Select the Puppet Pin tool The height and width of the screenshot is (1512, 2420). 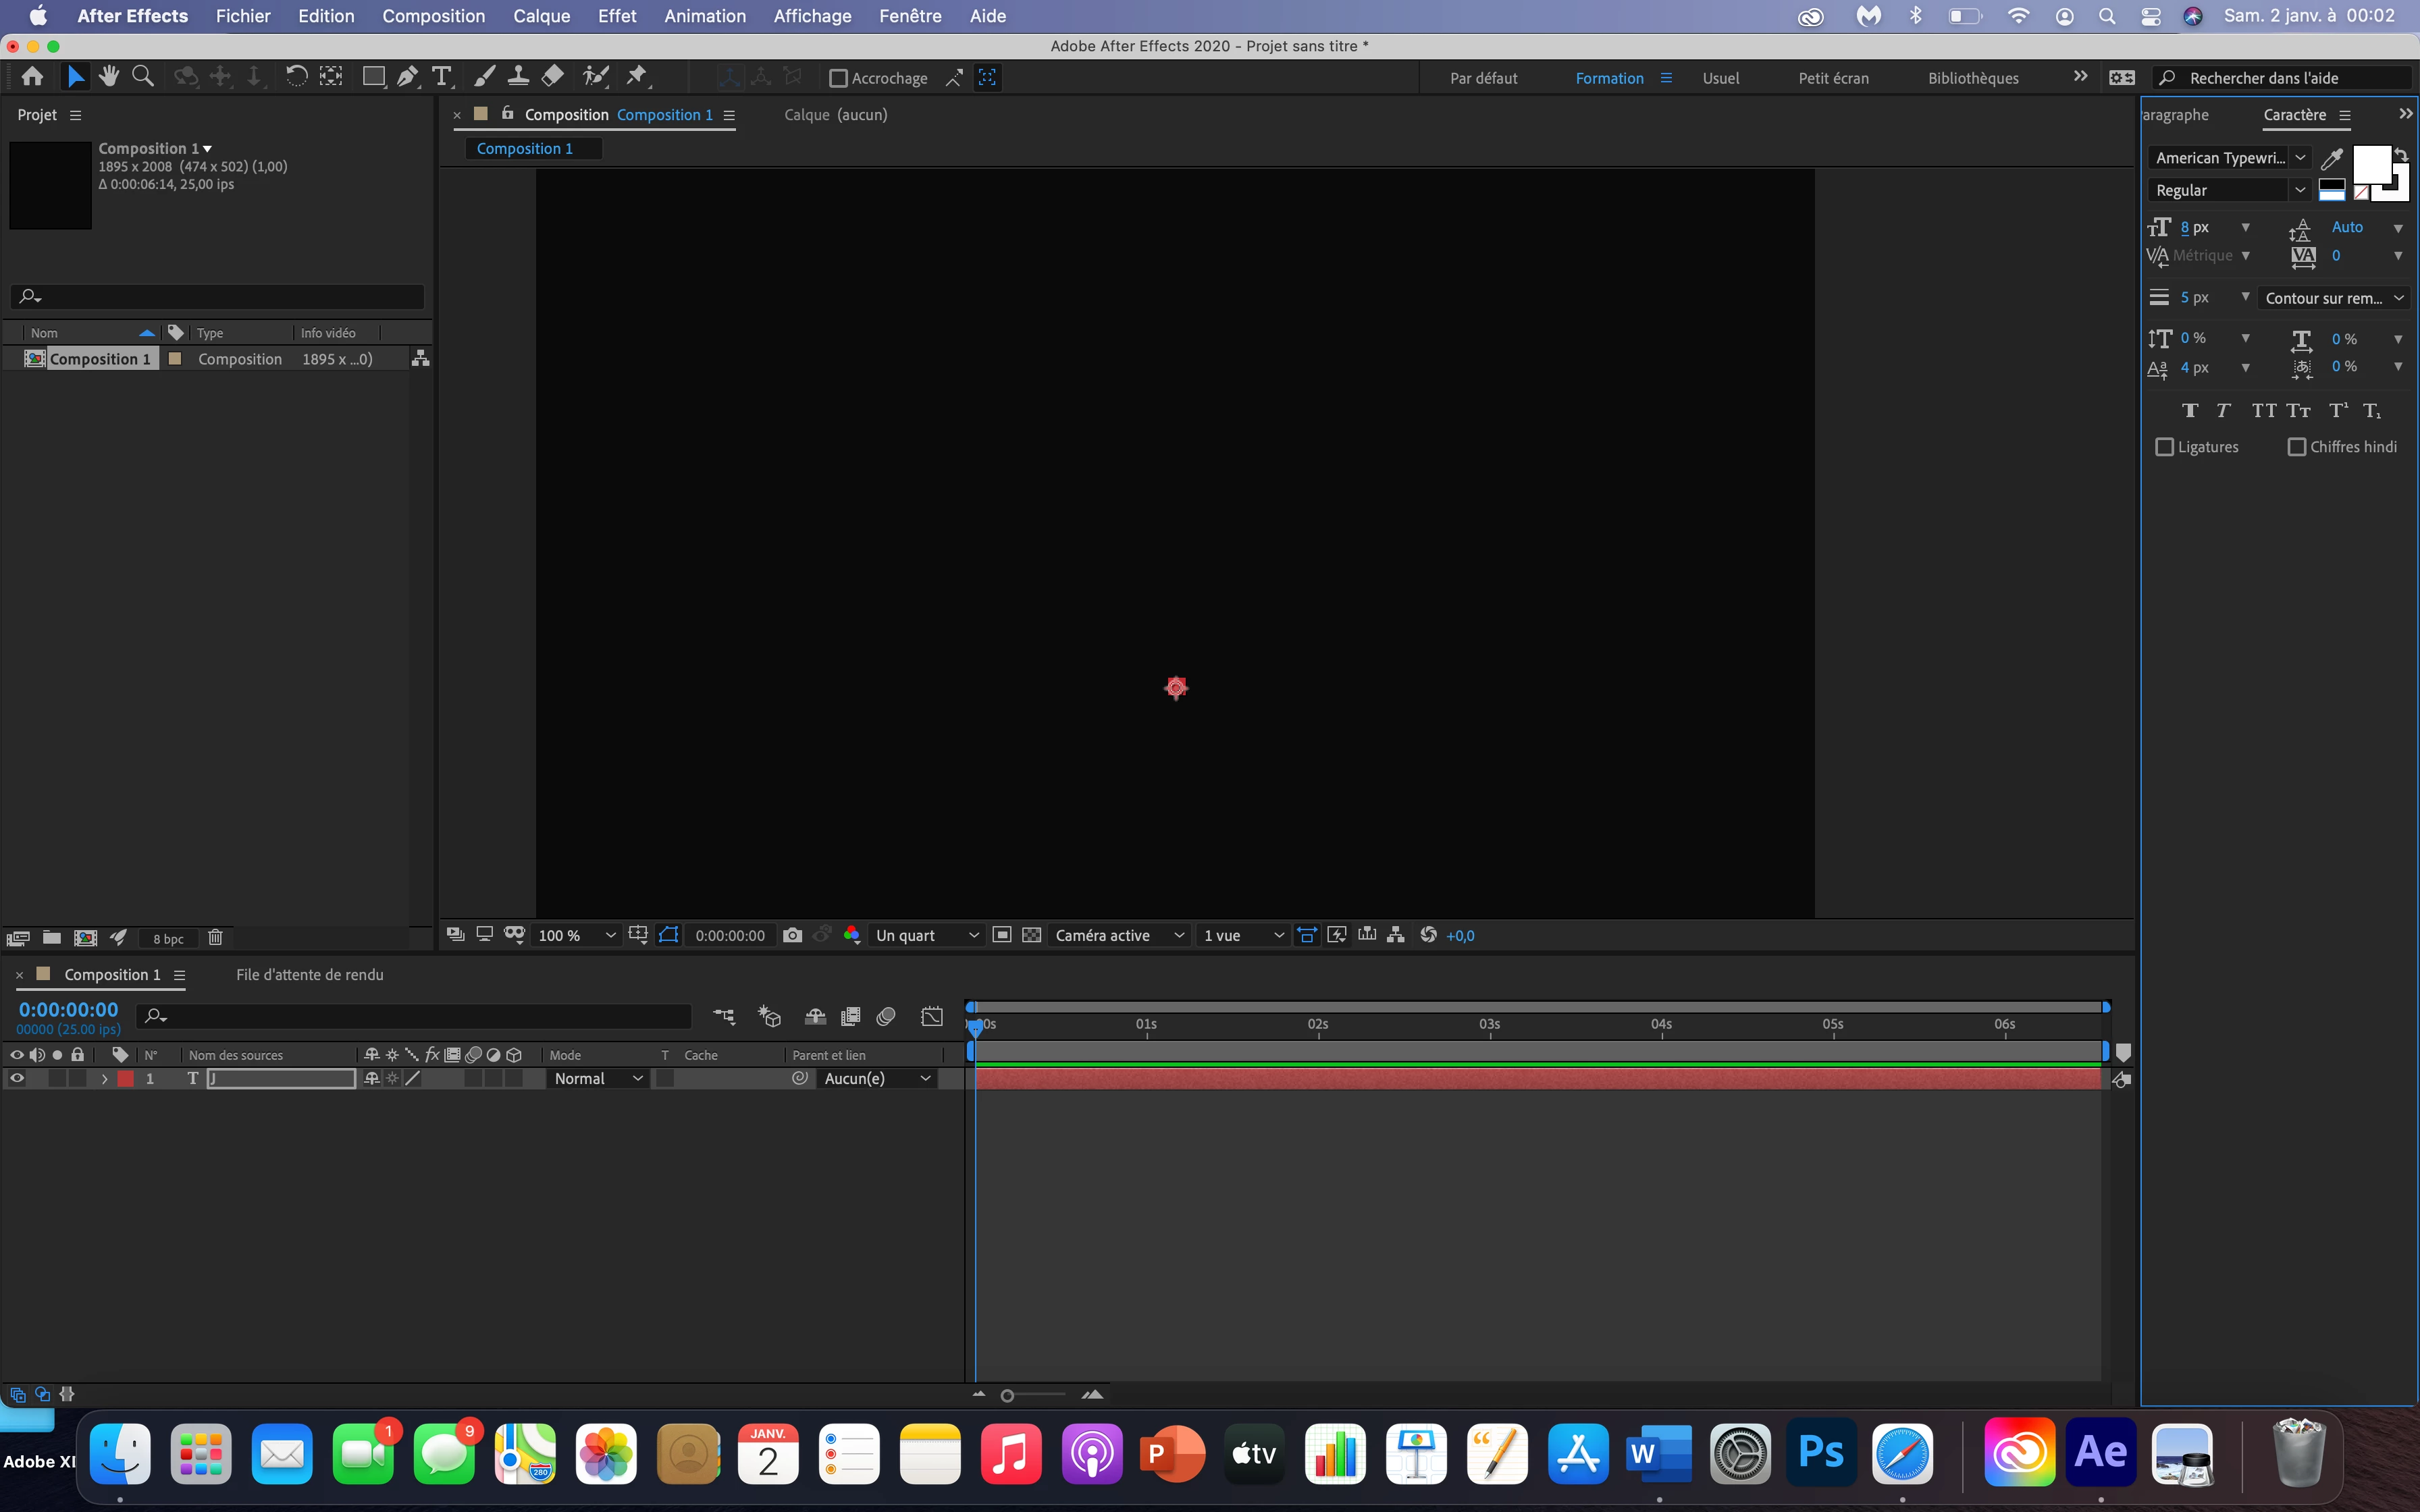[x=637, y=77]
